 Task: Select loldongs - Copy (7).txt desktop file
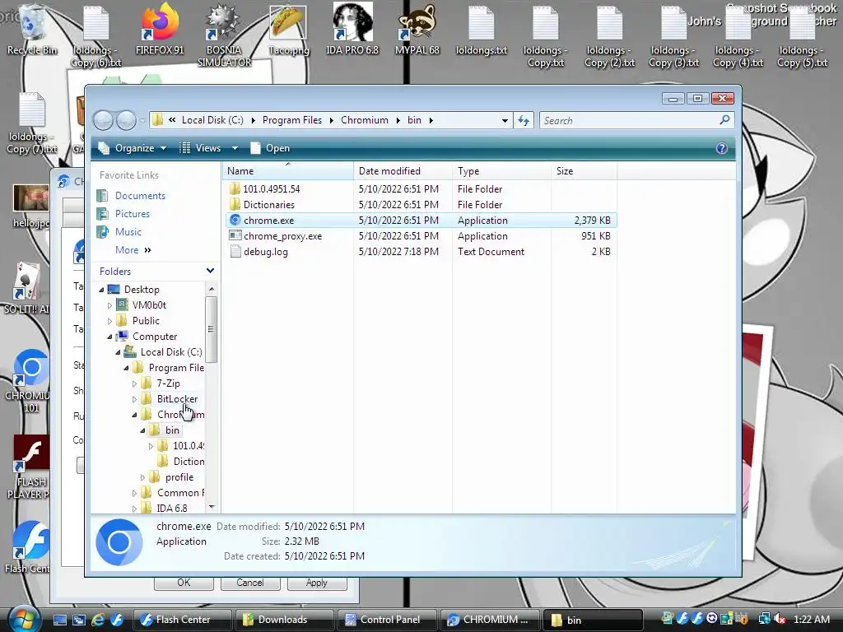pyautogui.click(x=31, y=123)
